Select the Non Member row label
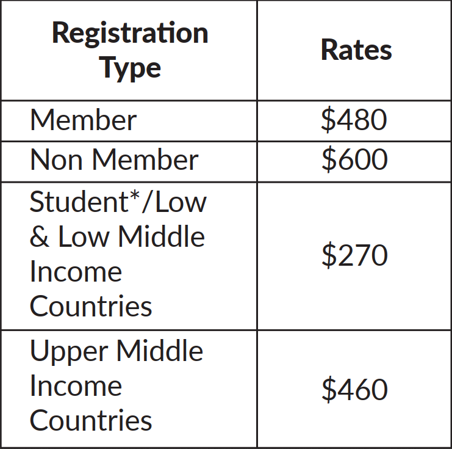The width and height of the screenshot is (452, 449). point(114,160)
